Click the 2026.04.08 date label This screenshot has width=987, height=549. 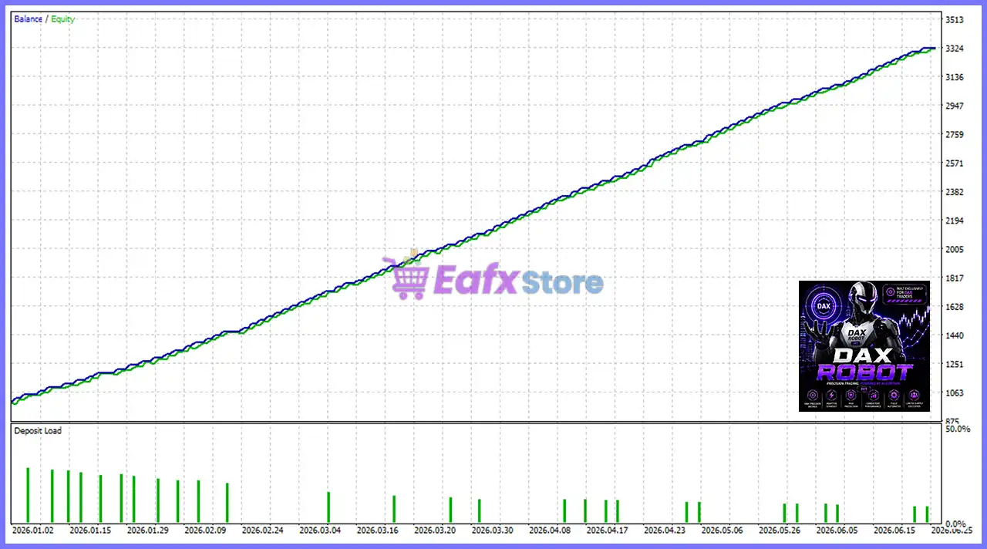(550, 531)
